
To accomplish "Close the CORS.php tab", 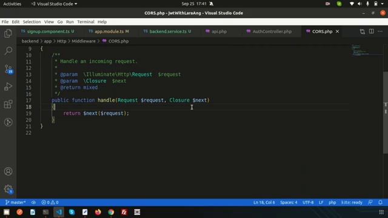I will pos(337,31).
